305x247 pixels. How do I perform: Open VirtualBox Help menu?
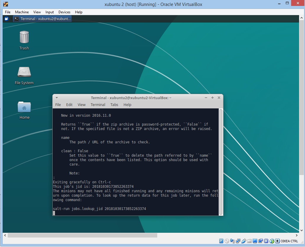79,12
